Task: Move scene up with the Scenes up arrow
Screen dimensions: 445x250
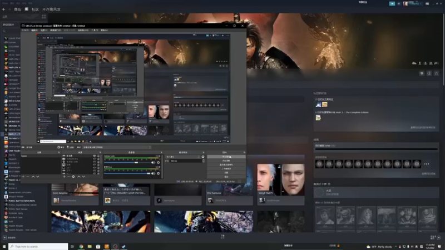Action: tap(33, 177)
